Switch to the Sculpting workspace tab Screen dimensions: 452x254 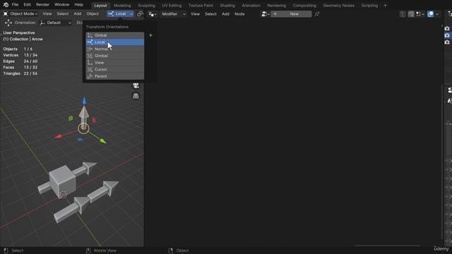click(x=146, y=6)
